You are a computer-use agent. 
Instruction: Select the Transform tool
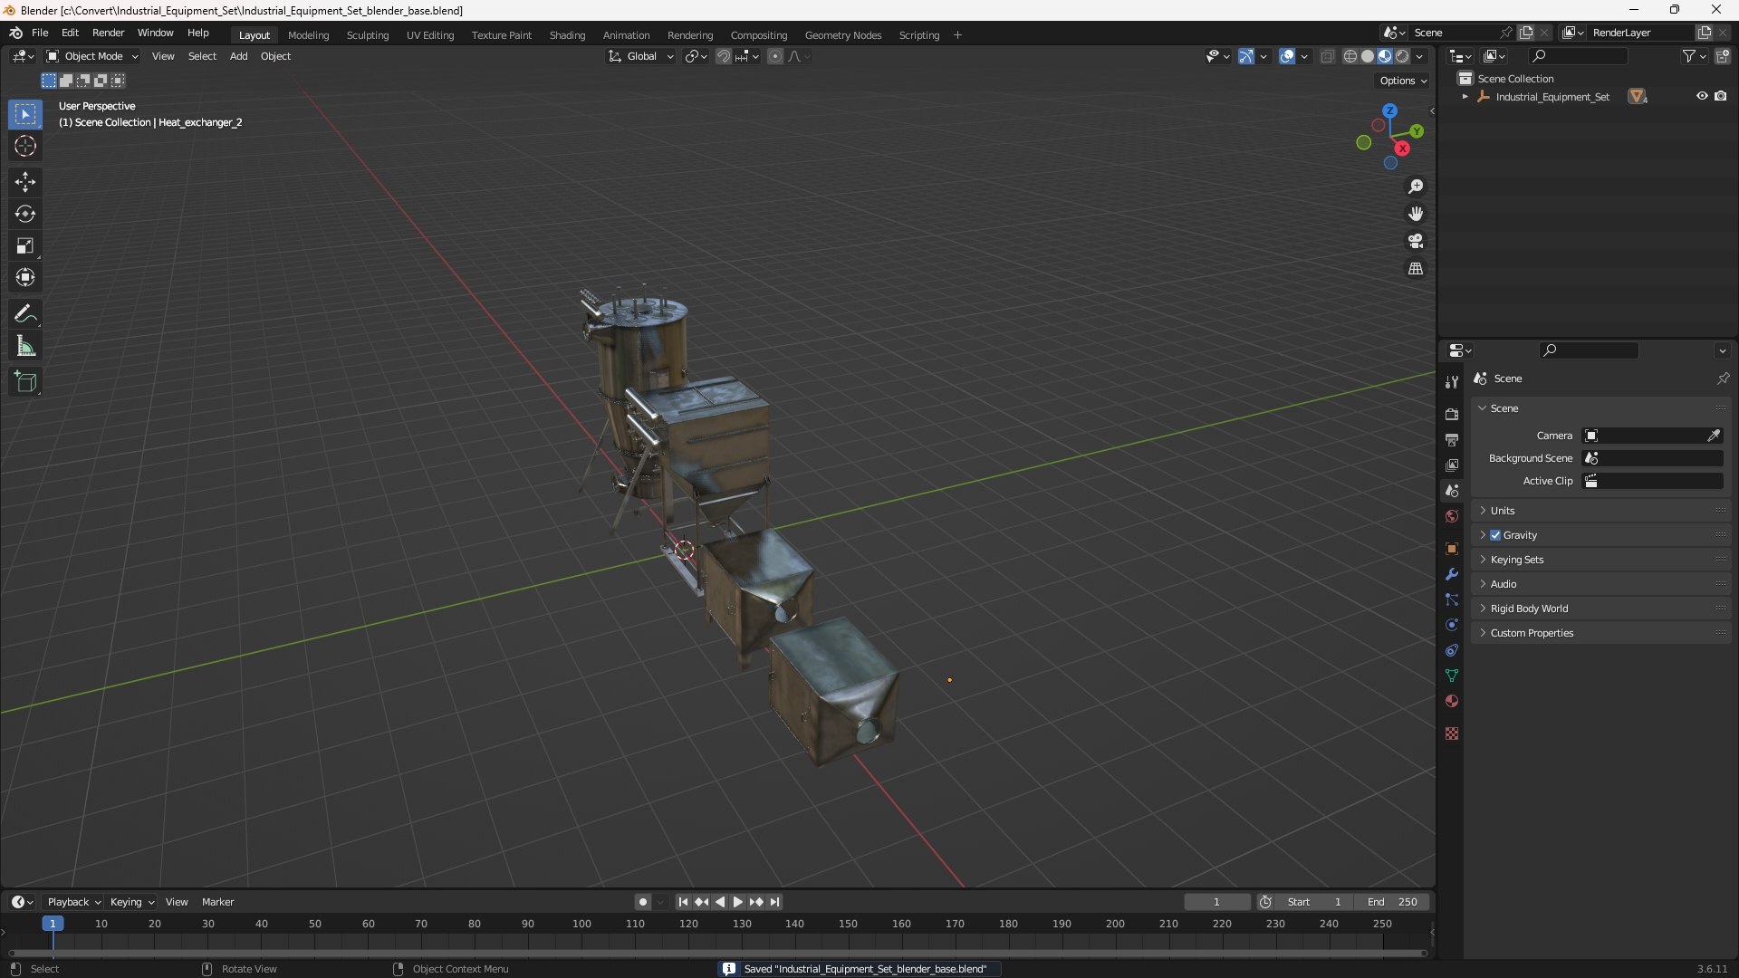[x=25, y=277]
